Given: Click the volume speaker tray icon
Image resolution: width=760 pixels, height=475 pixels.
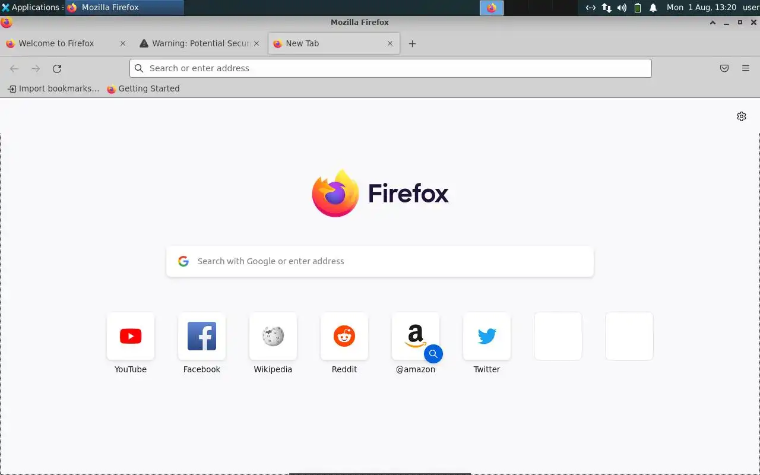Looking at the screenshot, I should (622, 8).
